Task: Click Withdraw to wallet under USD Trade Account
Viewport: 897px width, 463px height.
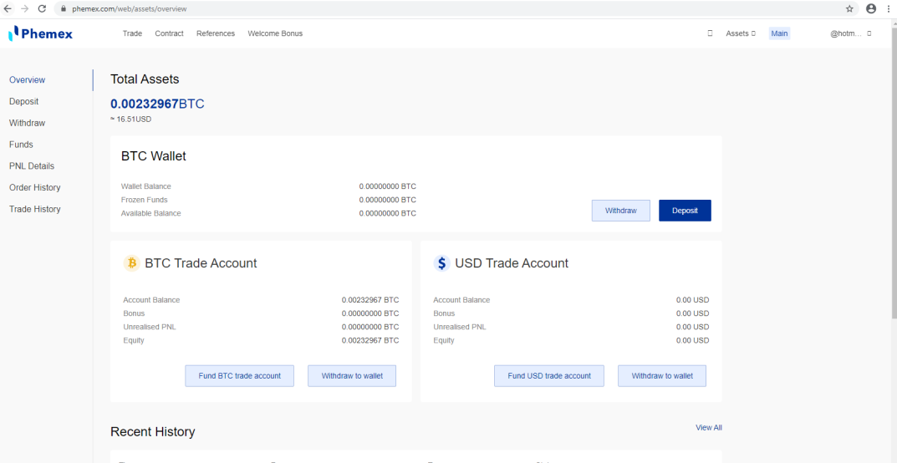Action: [662, 376]
